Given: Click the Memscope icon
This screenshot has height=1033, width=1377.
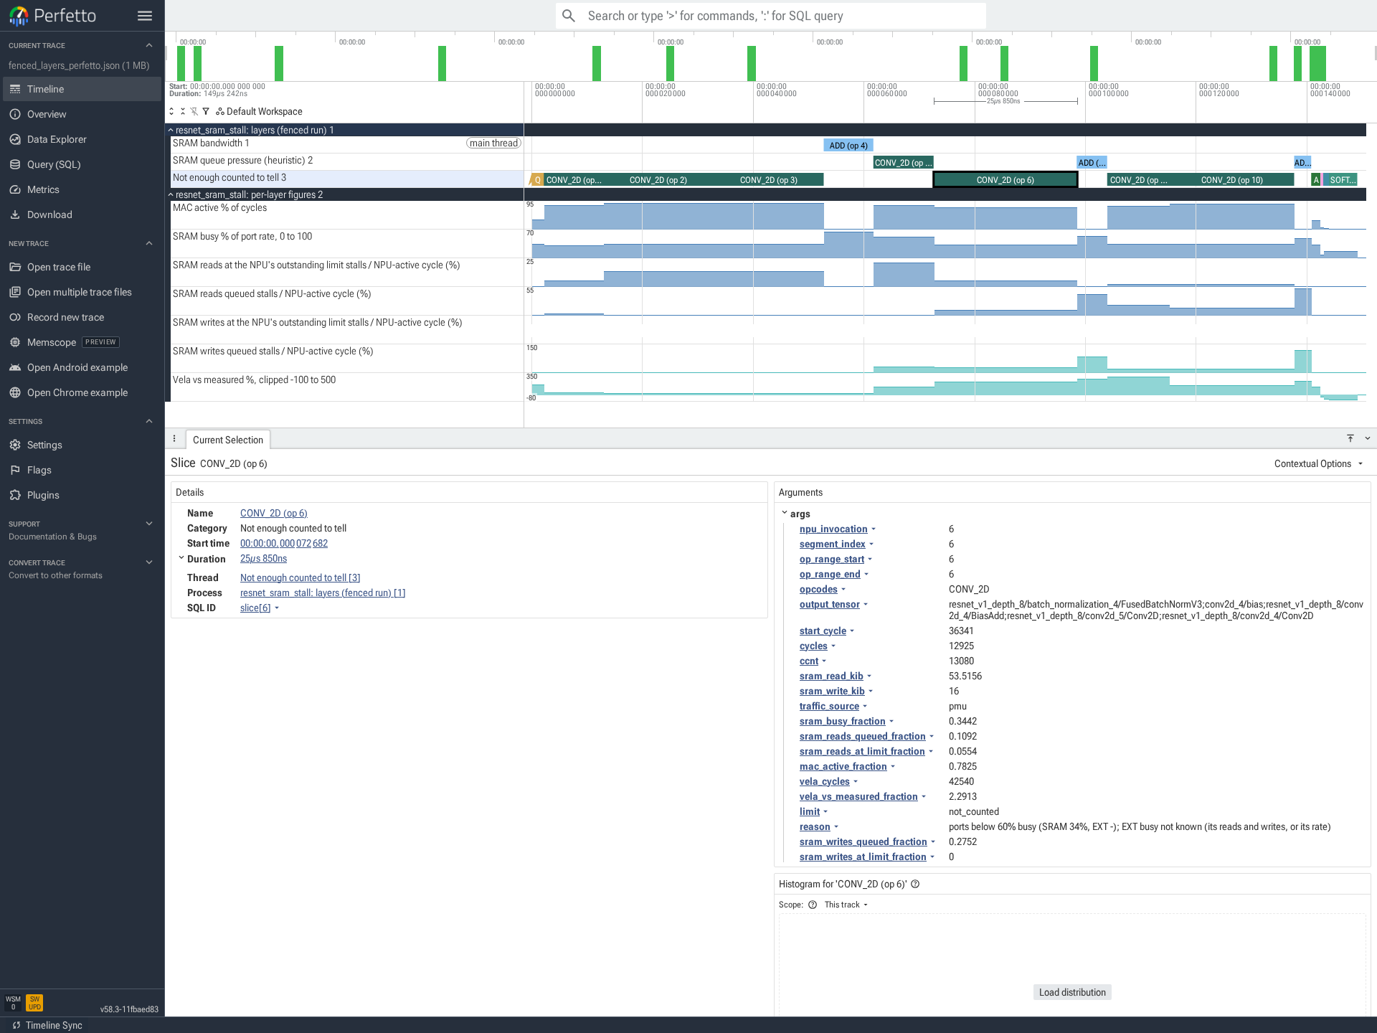Looking at the screenshot, I should click(x=15, y=342).
